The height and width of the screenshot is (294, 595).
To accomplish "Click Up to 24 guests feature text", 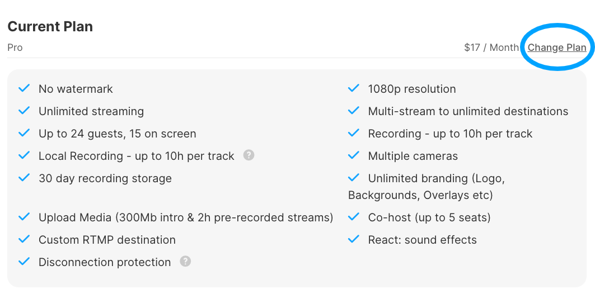I will [x=117, y=134].
